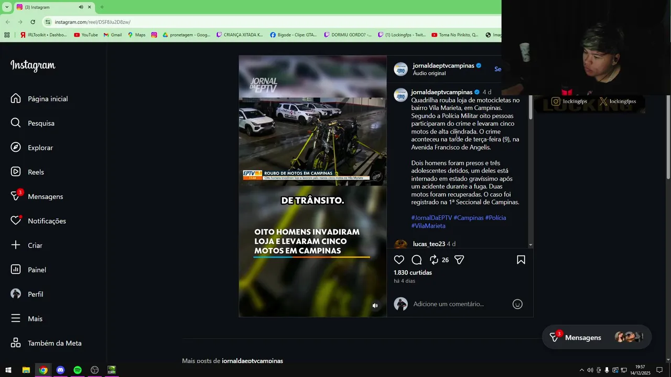Open Página inicial in Instagram sidebar
671x377 pixels.
point(39,98)
